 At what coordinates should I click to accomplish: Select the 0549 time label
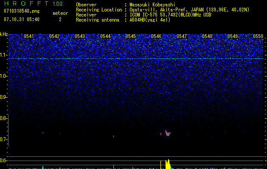(233, 36)
